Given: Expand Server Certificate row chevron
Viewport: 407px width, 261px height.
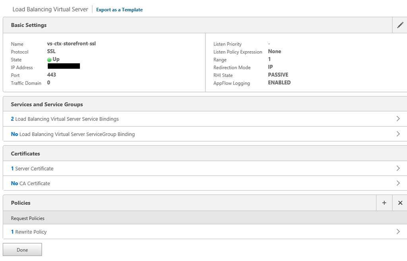Looking at the screenshot, I should coord(398,168).
